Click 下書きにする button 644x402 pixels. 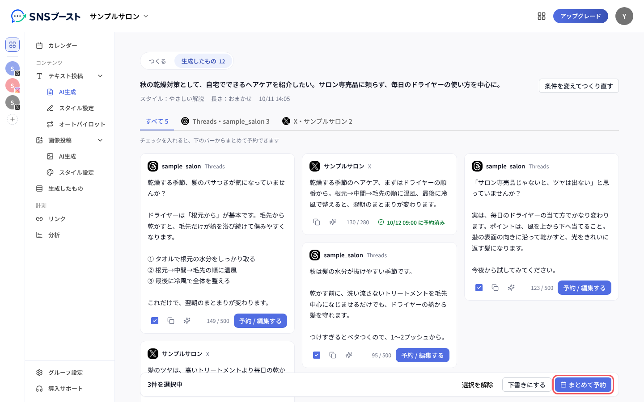click(526, 385)
